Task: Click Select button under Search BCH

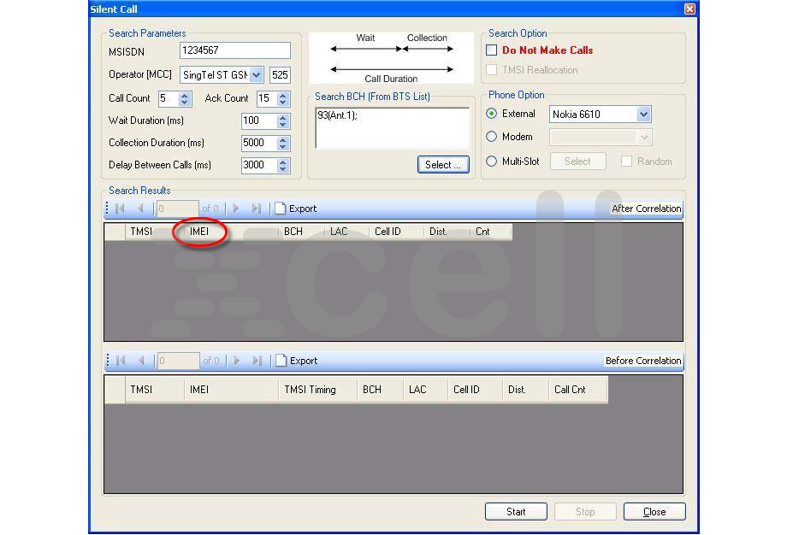Action: tap(443, 165)
